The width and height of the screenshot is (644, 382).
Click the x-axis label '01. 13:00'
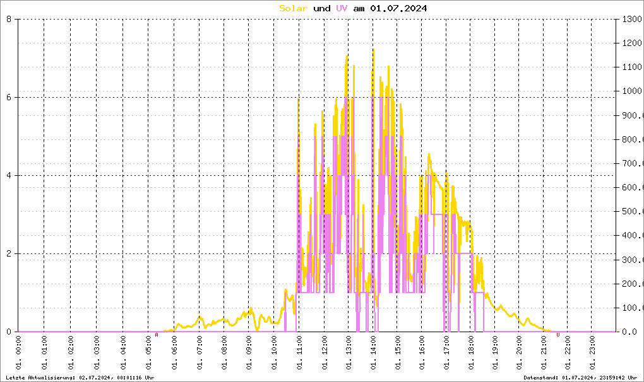pyautogui.click(x=349, y=352)
